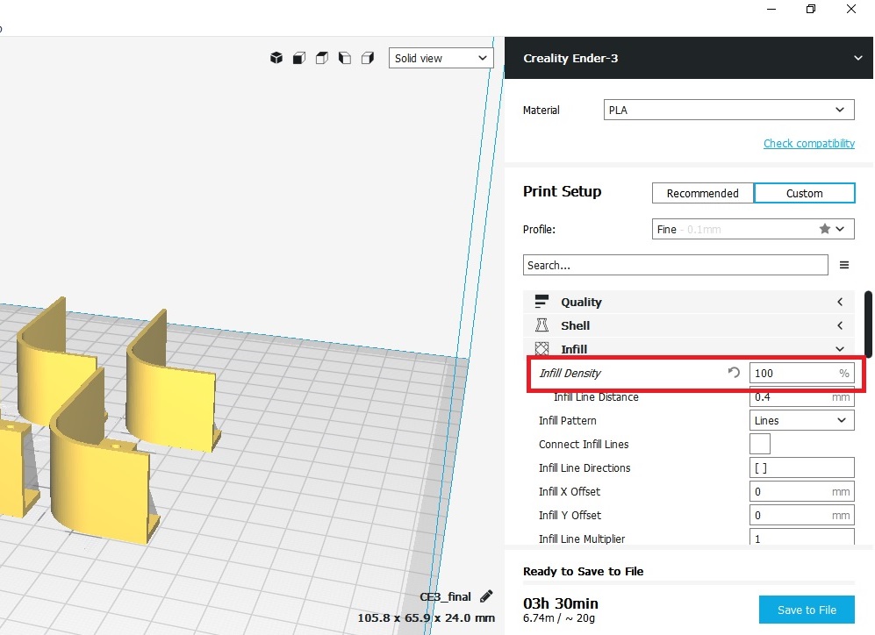
Task: Switch to the Recommended print setup mode
Action: 701,193
